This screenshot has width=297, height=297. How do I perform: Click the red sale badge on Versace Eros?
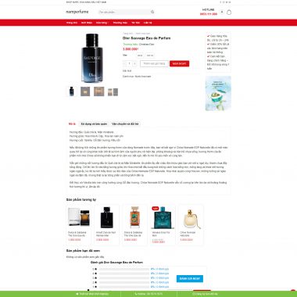coord(156,209)
